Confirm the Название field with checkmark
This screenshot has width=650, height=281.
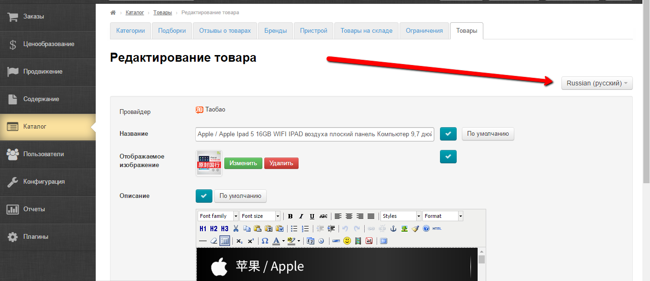(448, 134)
